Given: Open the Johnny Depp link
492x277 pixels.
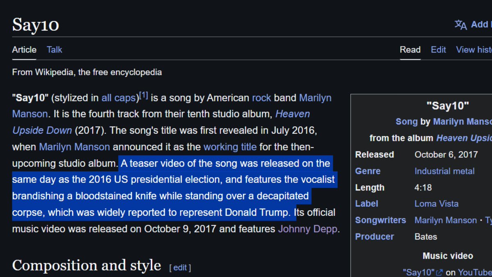Looking at the screenshot, I should (308, 229).
